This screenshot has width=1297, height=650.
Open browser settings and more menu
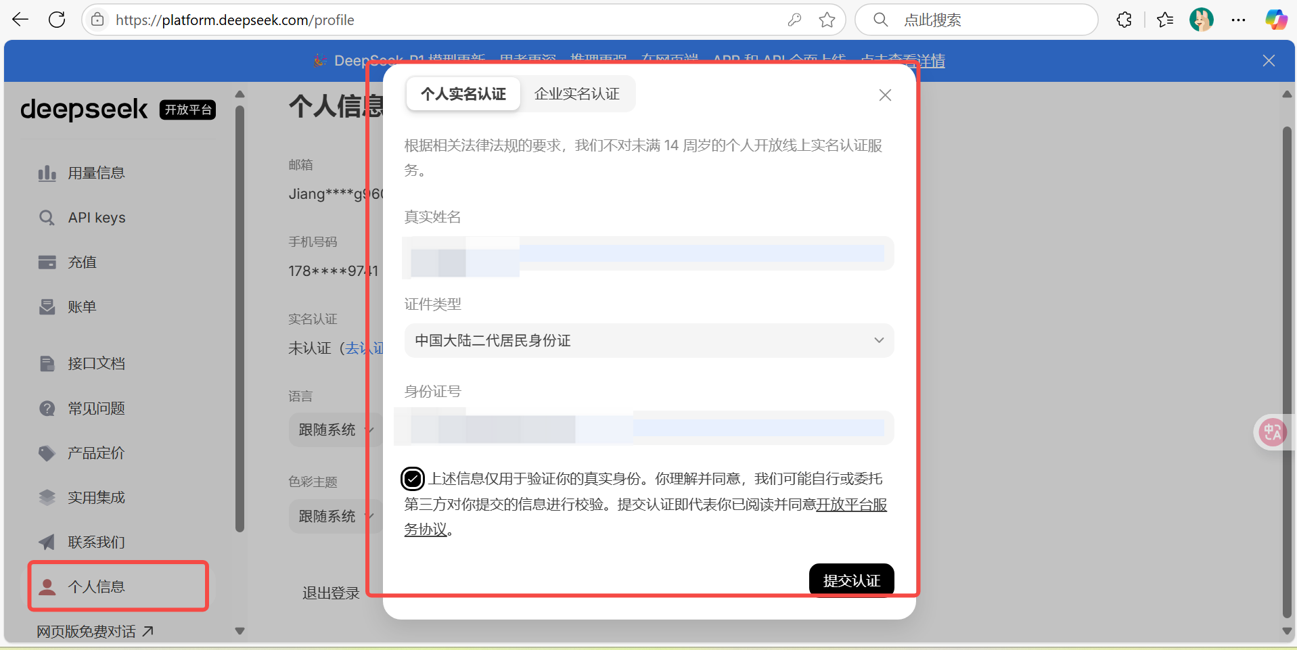tap(1239, 20)
